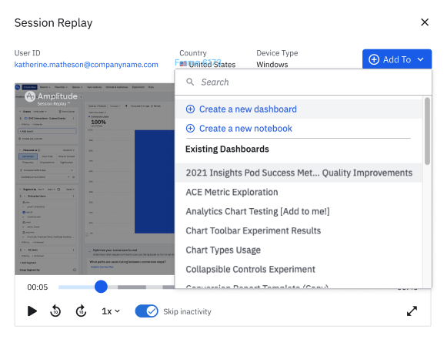
Task: Click the plus icon beside Create a new dashboard
Action: pos(190,109)
